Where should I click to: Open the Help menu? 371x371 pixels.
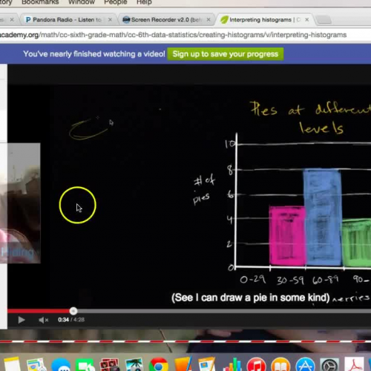[x=144, y=2]
